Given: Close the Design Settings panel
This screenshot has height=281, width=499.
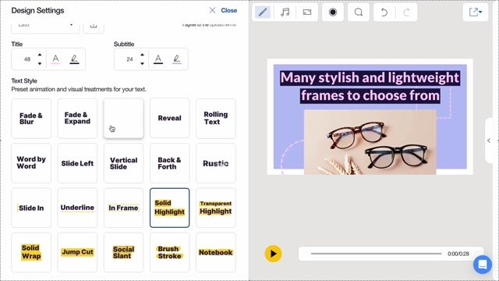Looking at the screenshot, I should coord(223,10).
